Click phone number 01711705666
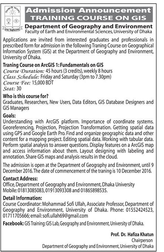164x252 pixels. (x=16, y=216)
